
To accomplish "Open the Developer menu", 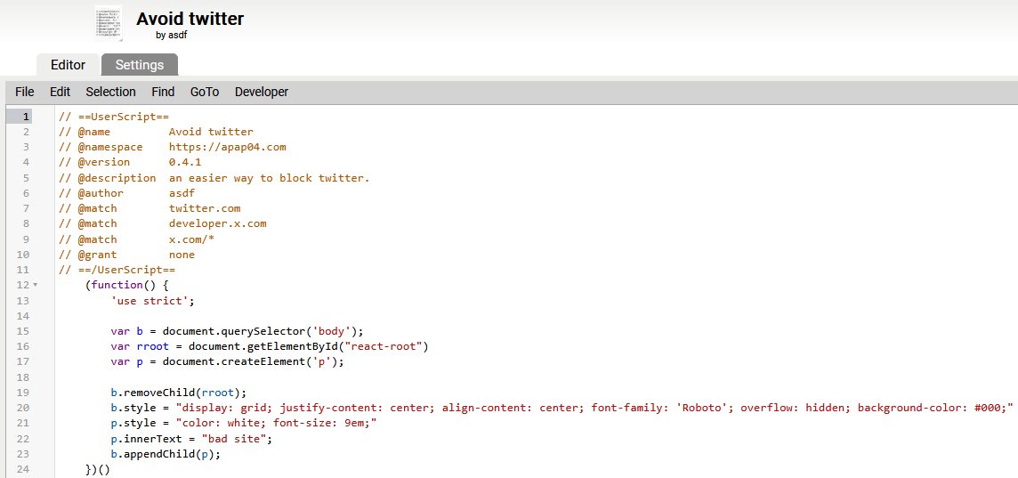I will [262, 93].
